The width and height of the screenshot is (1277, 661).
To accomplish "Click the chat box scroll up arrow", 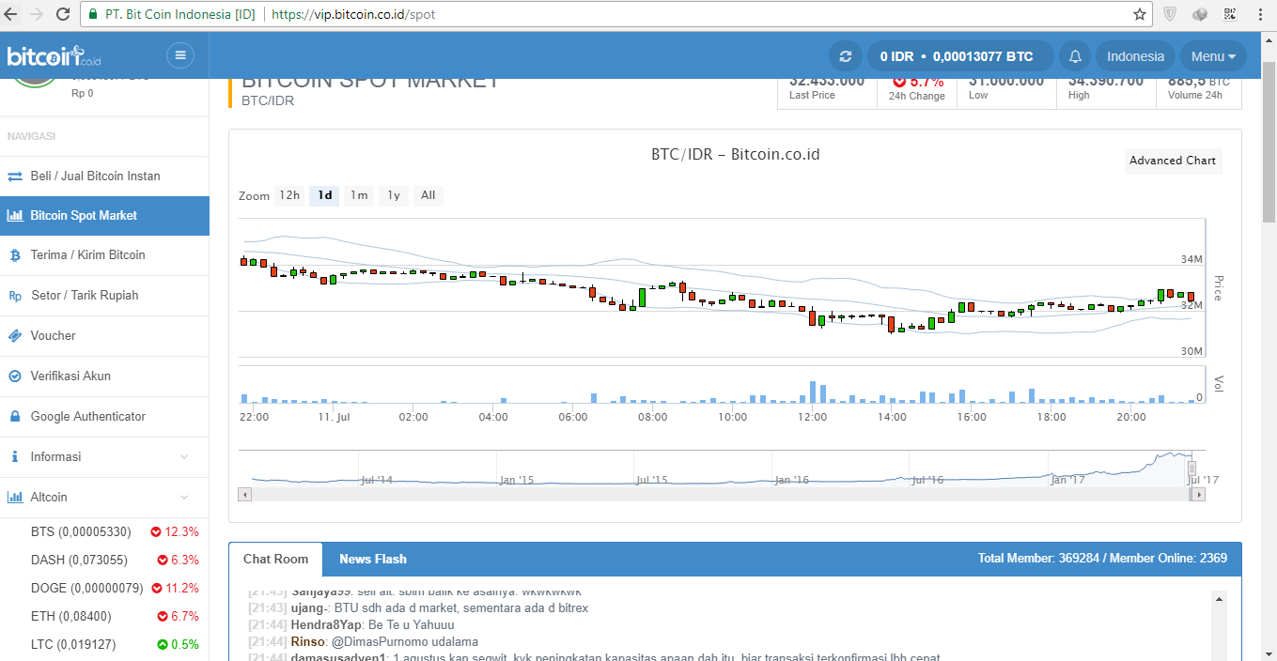I will (x=1220, y=598).
